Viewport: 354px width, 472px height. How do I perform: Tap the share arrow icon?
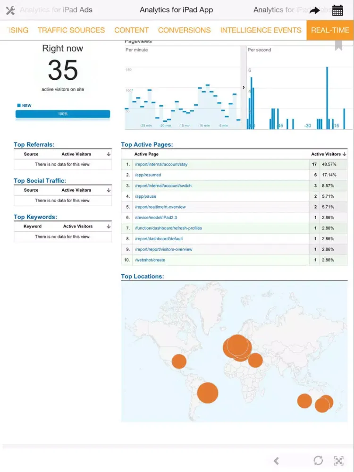pos(314,10)
